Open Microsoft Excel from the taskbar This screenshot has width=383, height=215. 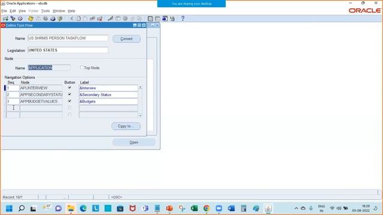tap(194, 208)
